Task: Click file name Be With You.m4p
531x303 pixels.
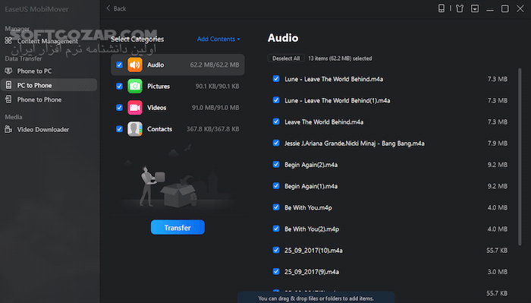Action: click(308, 207)
